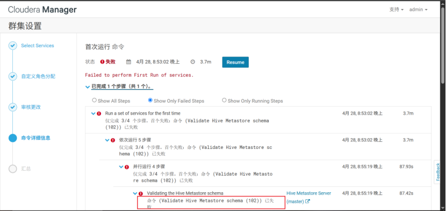
Task: Go to the 审核更改 step
Action: tap(31, 107)
